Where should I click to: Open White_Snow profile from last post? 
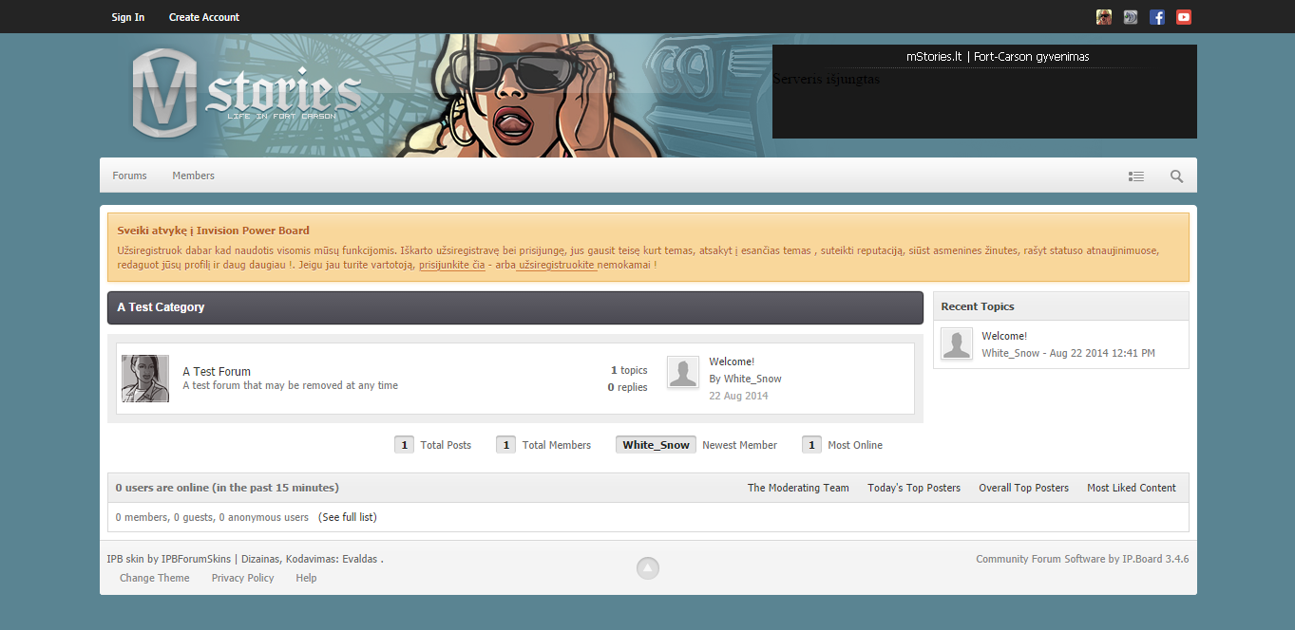pyautogui.click(x=752, y=379)
